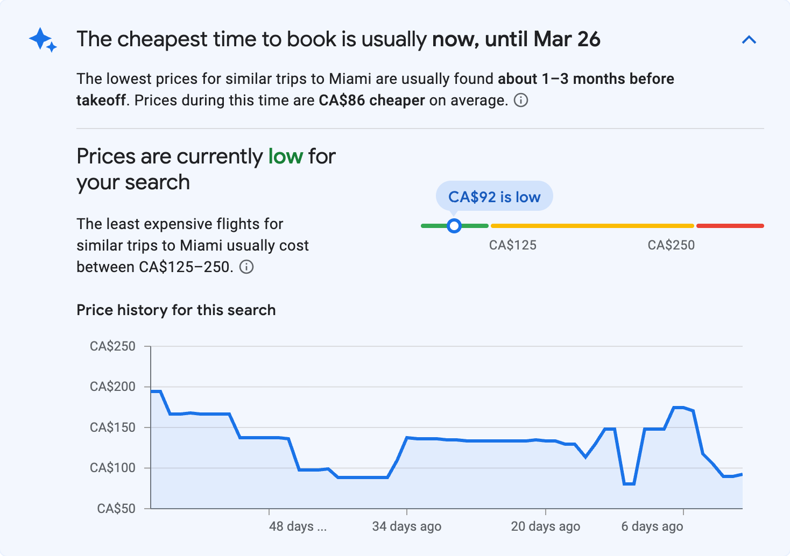Click the CA$125 threshold label

[513, 245]
